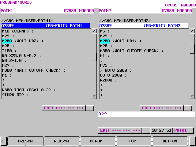This screenshot has width=196, height=147.
Task: Click the left arrow soft key
Action: coord(3,141)
